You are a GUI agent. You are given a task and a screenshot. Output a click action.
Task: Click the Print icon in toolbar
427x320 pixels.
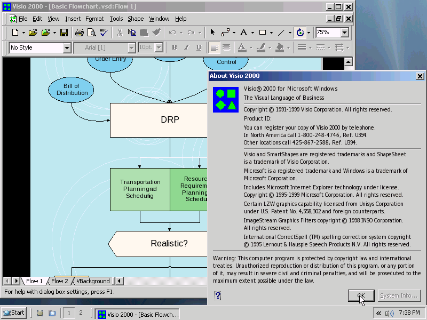click(x=79, y=33)
